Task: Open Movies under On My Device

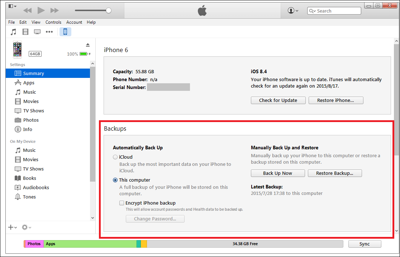Action: pyautogui.click(x=48, y=159)
